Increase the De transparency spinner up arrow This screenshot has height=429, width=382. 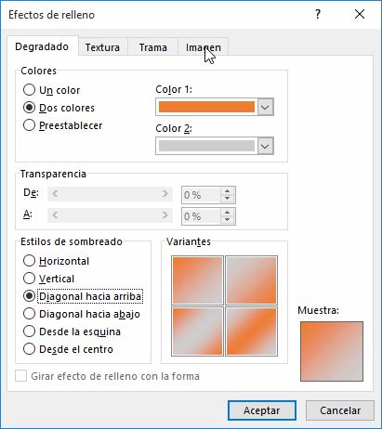(228, 191)
